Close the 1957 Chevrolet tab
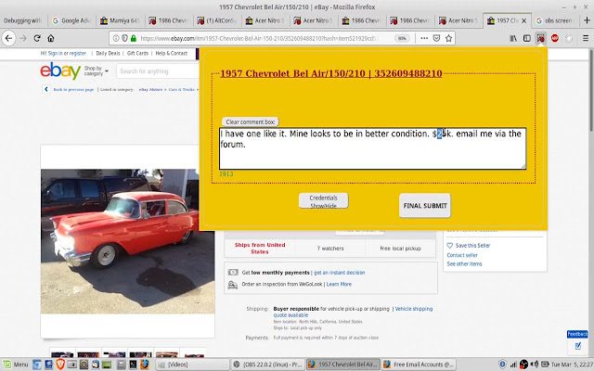This screenshot has height=371, width=594. click(x=523, y=20)
